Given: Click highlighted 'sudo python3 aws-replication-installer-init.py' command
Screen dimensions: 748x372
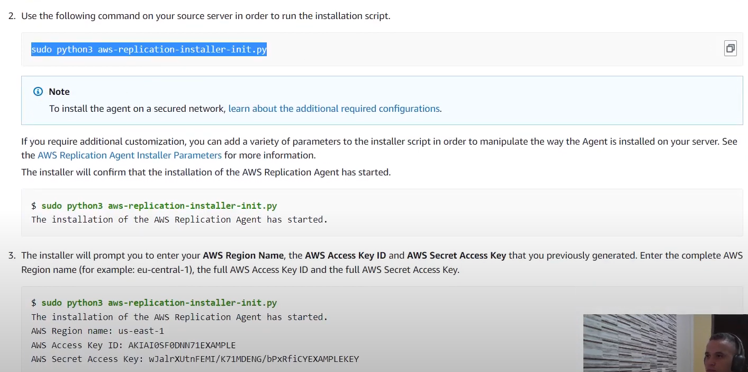Looking at the screenshot, I should (x=149, y=50).
